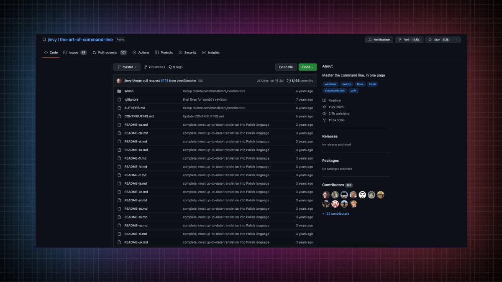Click the first contributor avatar
This screenshot has width=502, height=282.
[x=326, y=195]
